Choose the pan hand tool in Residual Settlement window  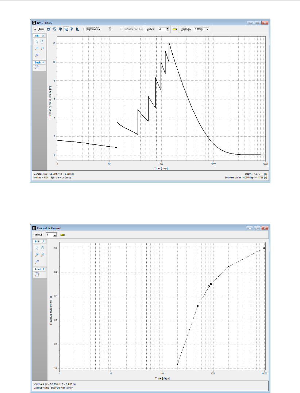tap(43, 247)
